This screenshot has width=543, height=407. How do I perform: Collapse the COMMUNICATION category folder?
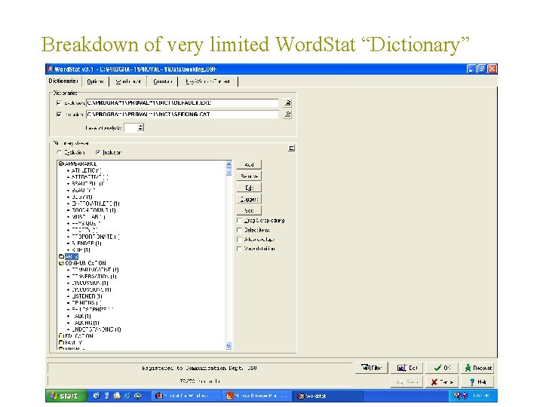(61, 263)
